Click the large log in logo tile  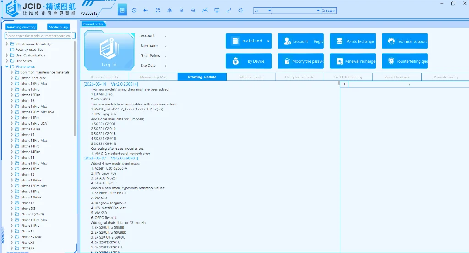click(109, 51)
